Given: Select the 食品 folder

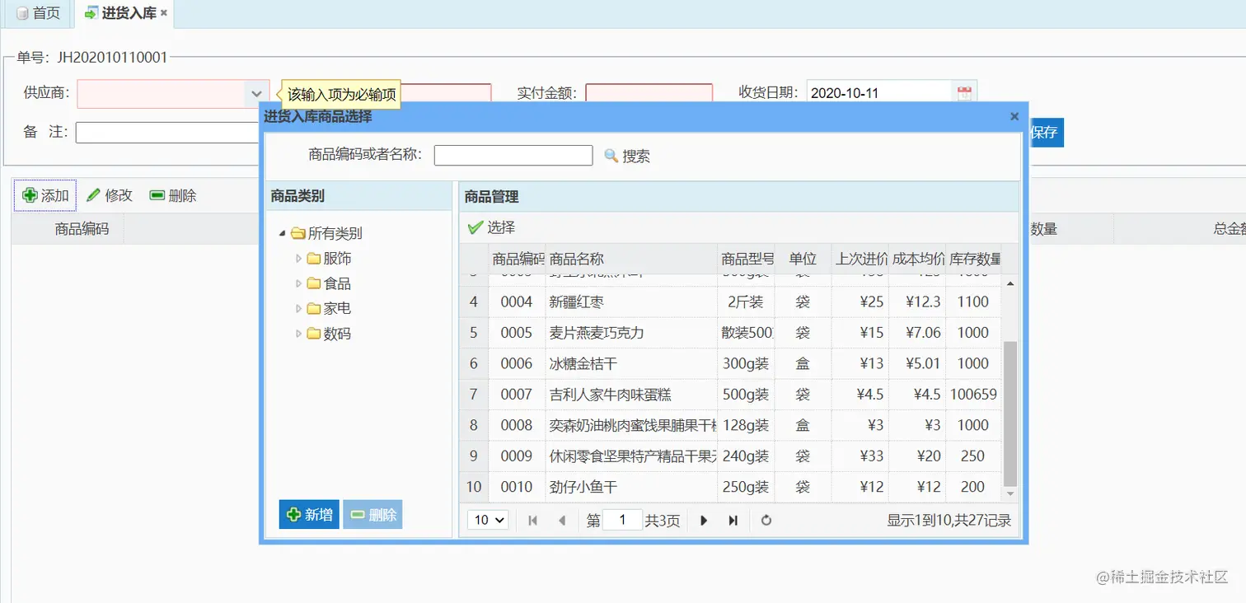Looking at the screenshot, I should tap(330, 283).
